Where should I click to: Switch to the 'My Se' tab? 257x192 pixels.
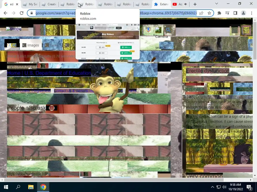[31, 4]
